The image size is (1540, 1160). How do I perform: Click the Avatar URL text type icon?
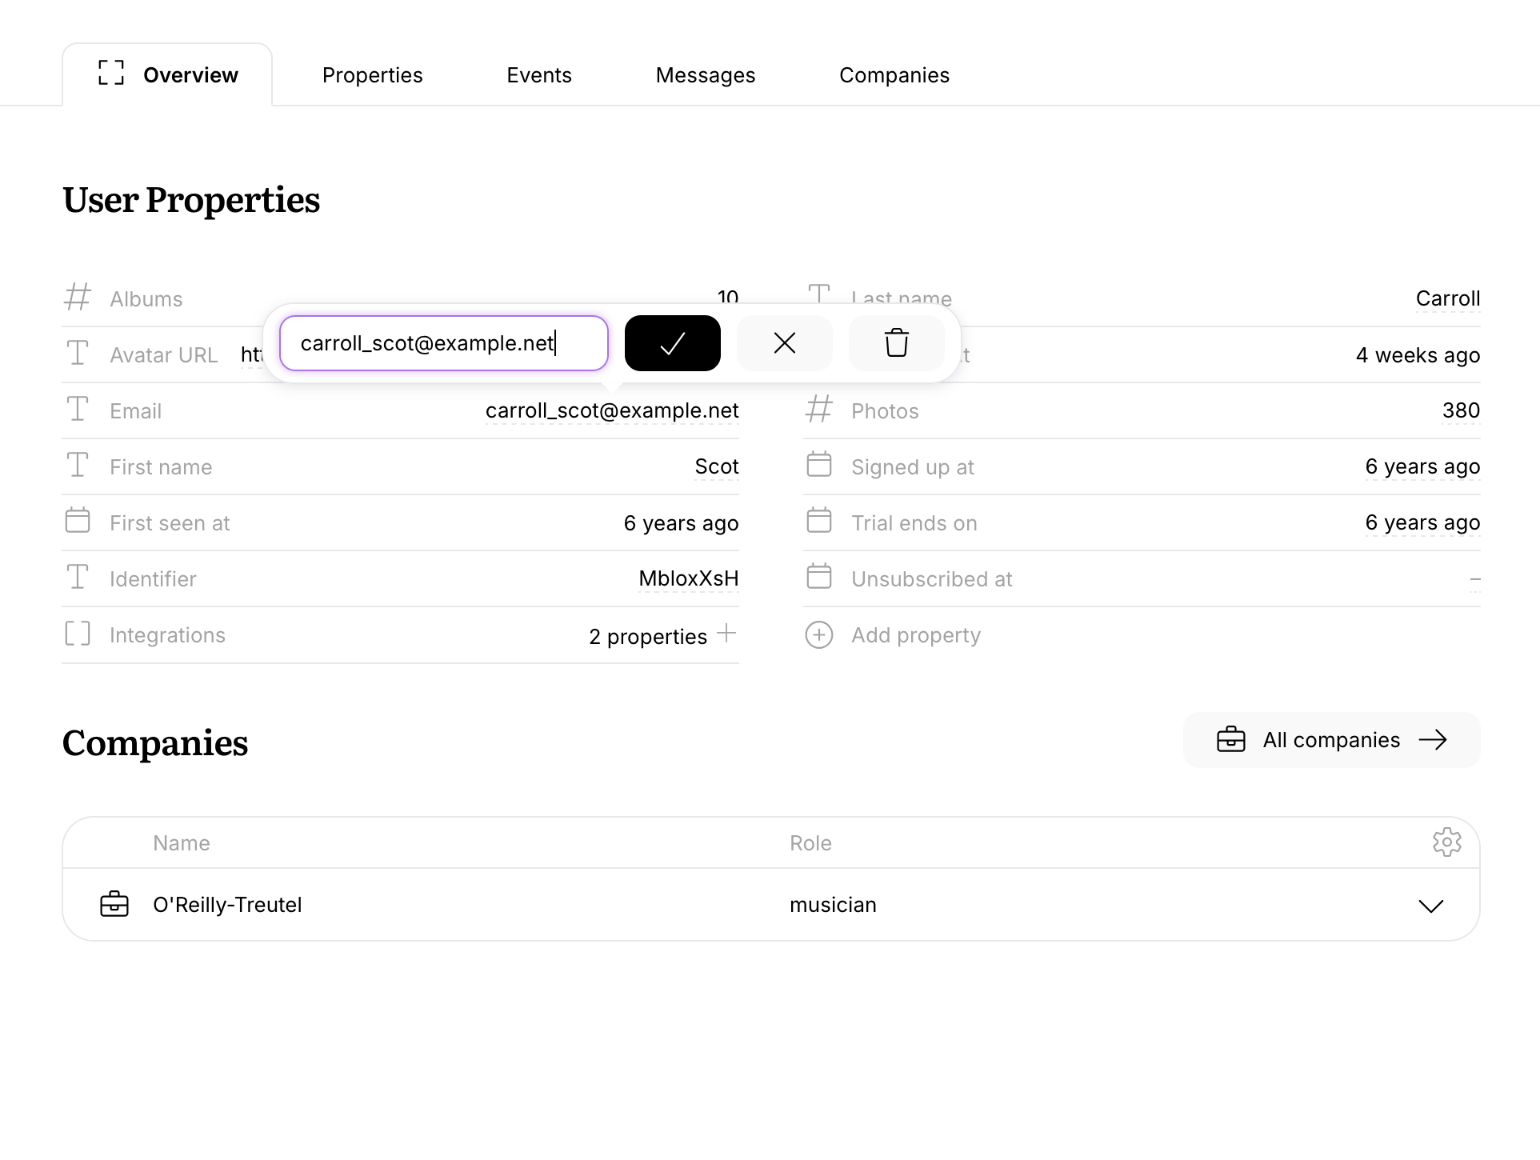click(78, 353)
